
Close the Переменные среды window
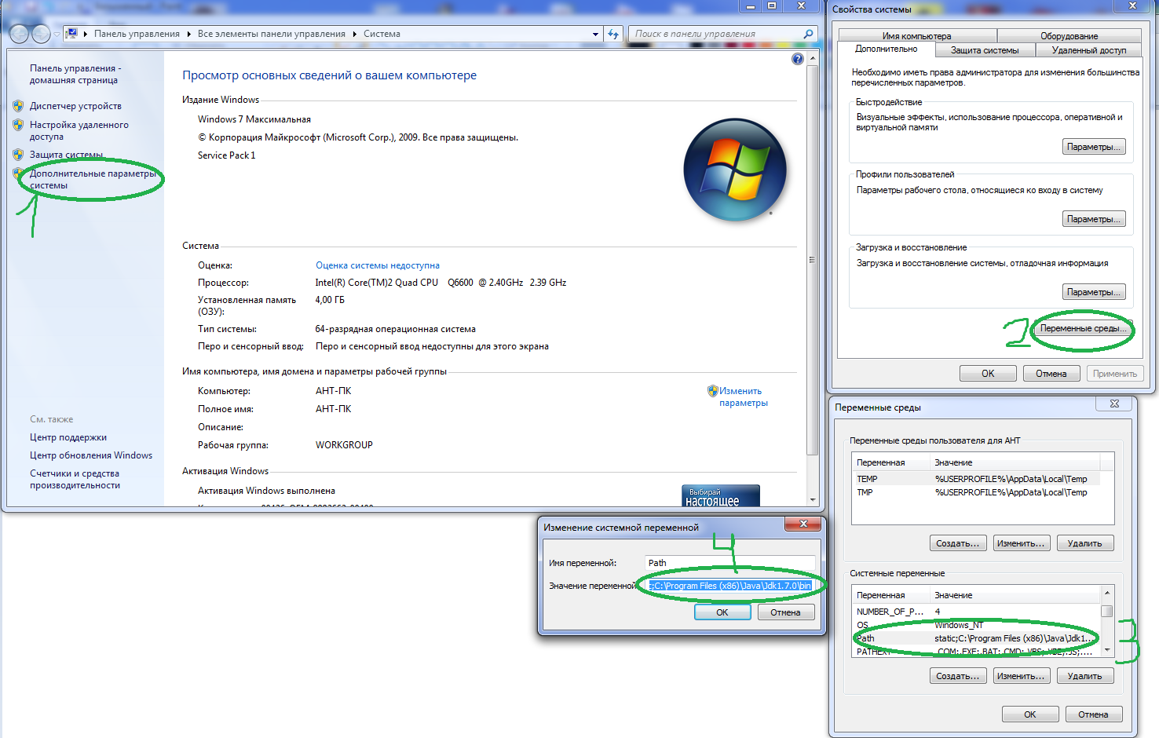(x=1114, y=404)
